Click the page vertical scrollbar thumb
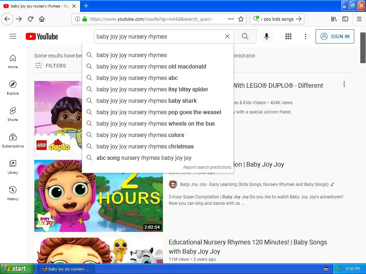The width and height of the screenshot is (366, 274). point(363,48)
